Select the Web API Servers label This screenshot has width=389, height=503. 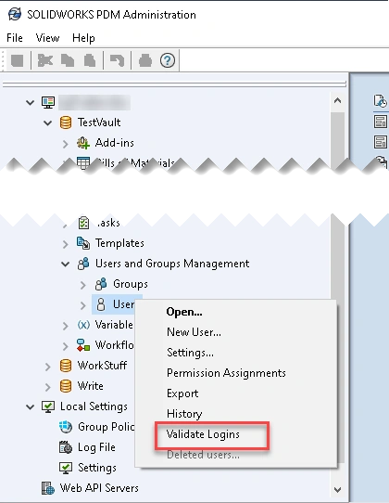(x=99, y=488)
